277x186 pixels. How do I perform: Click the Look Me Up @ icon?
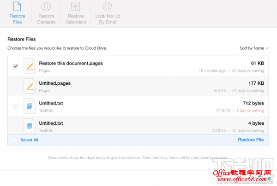[x=108, y=6]
